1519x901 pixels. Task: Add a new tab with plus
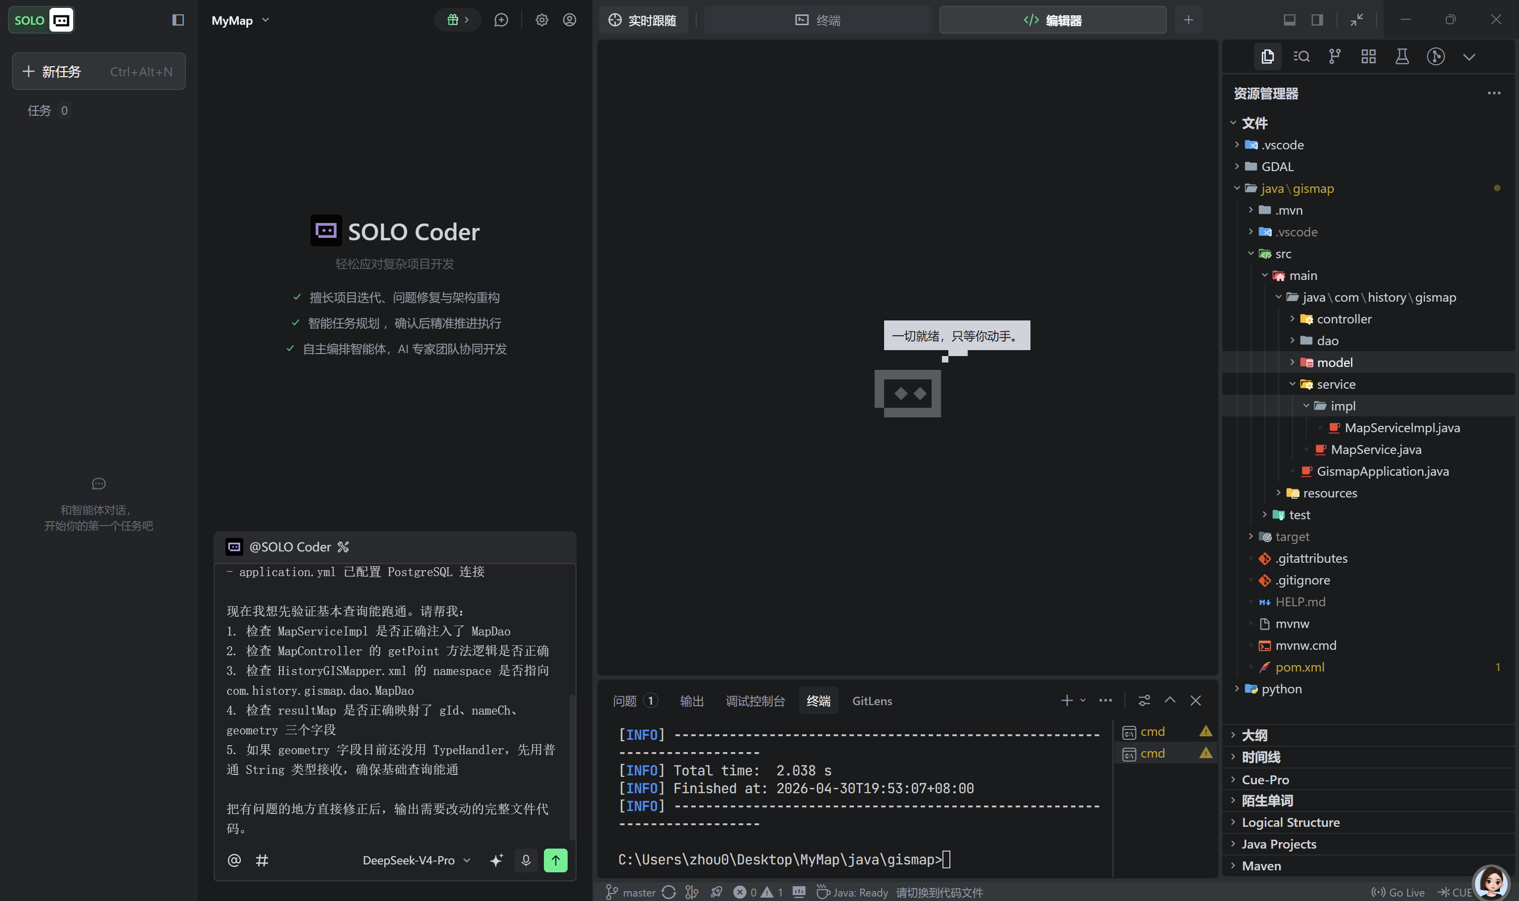1188,20
